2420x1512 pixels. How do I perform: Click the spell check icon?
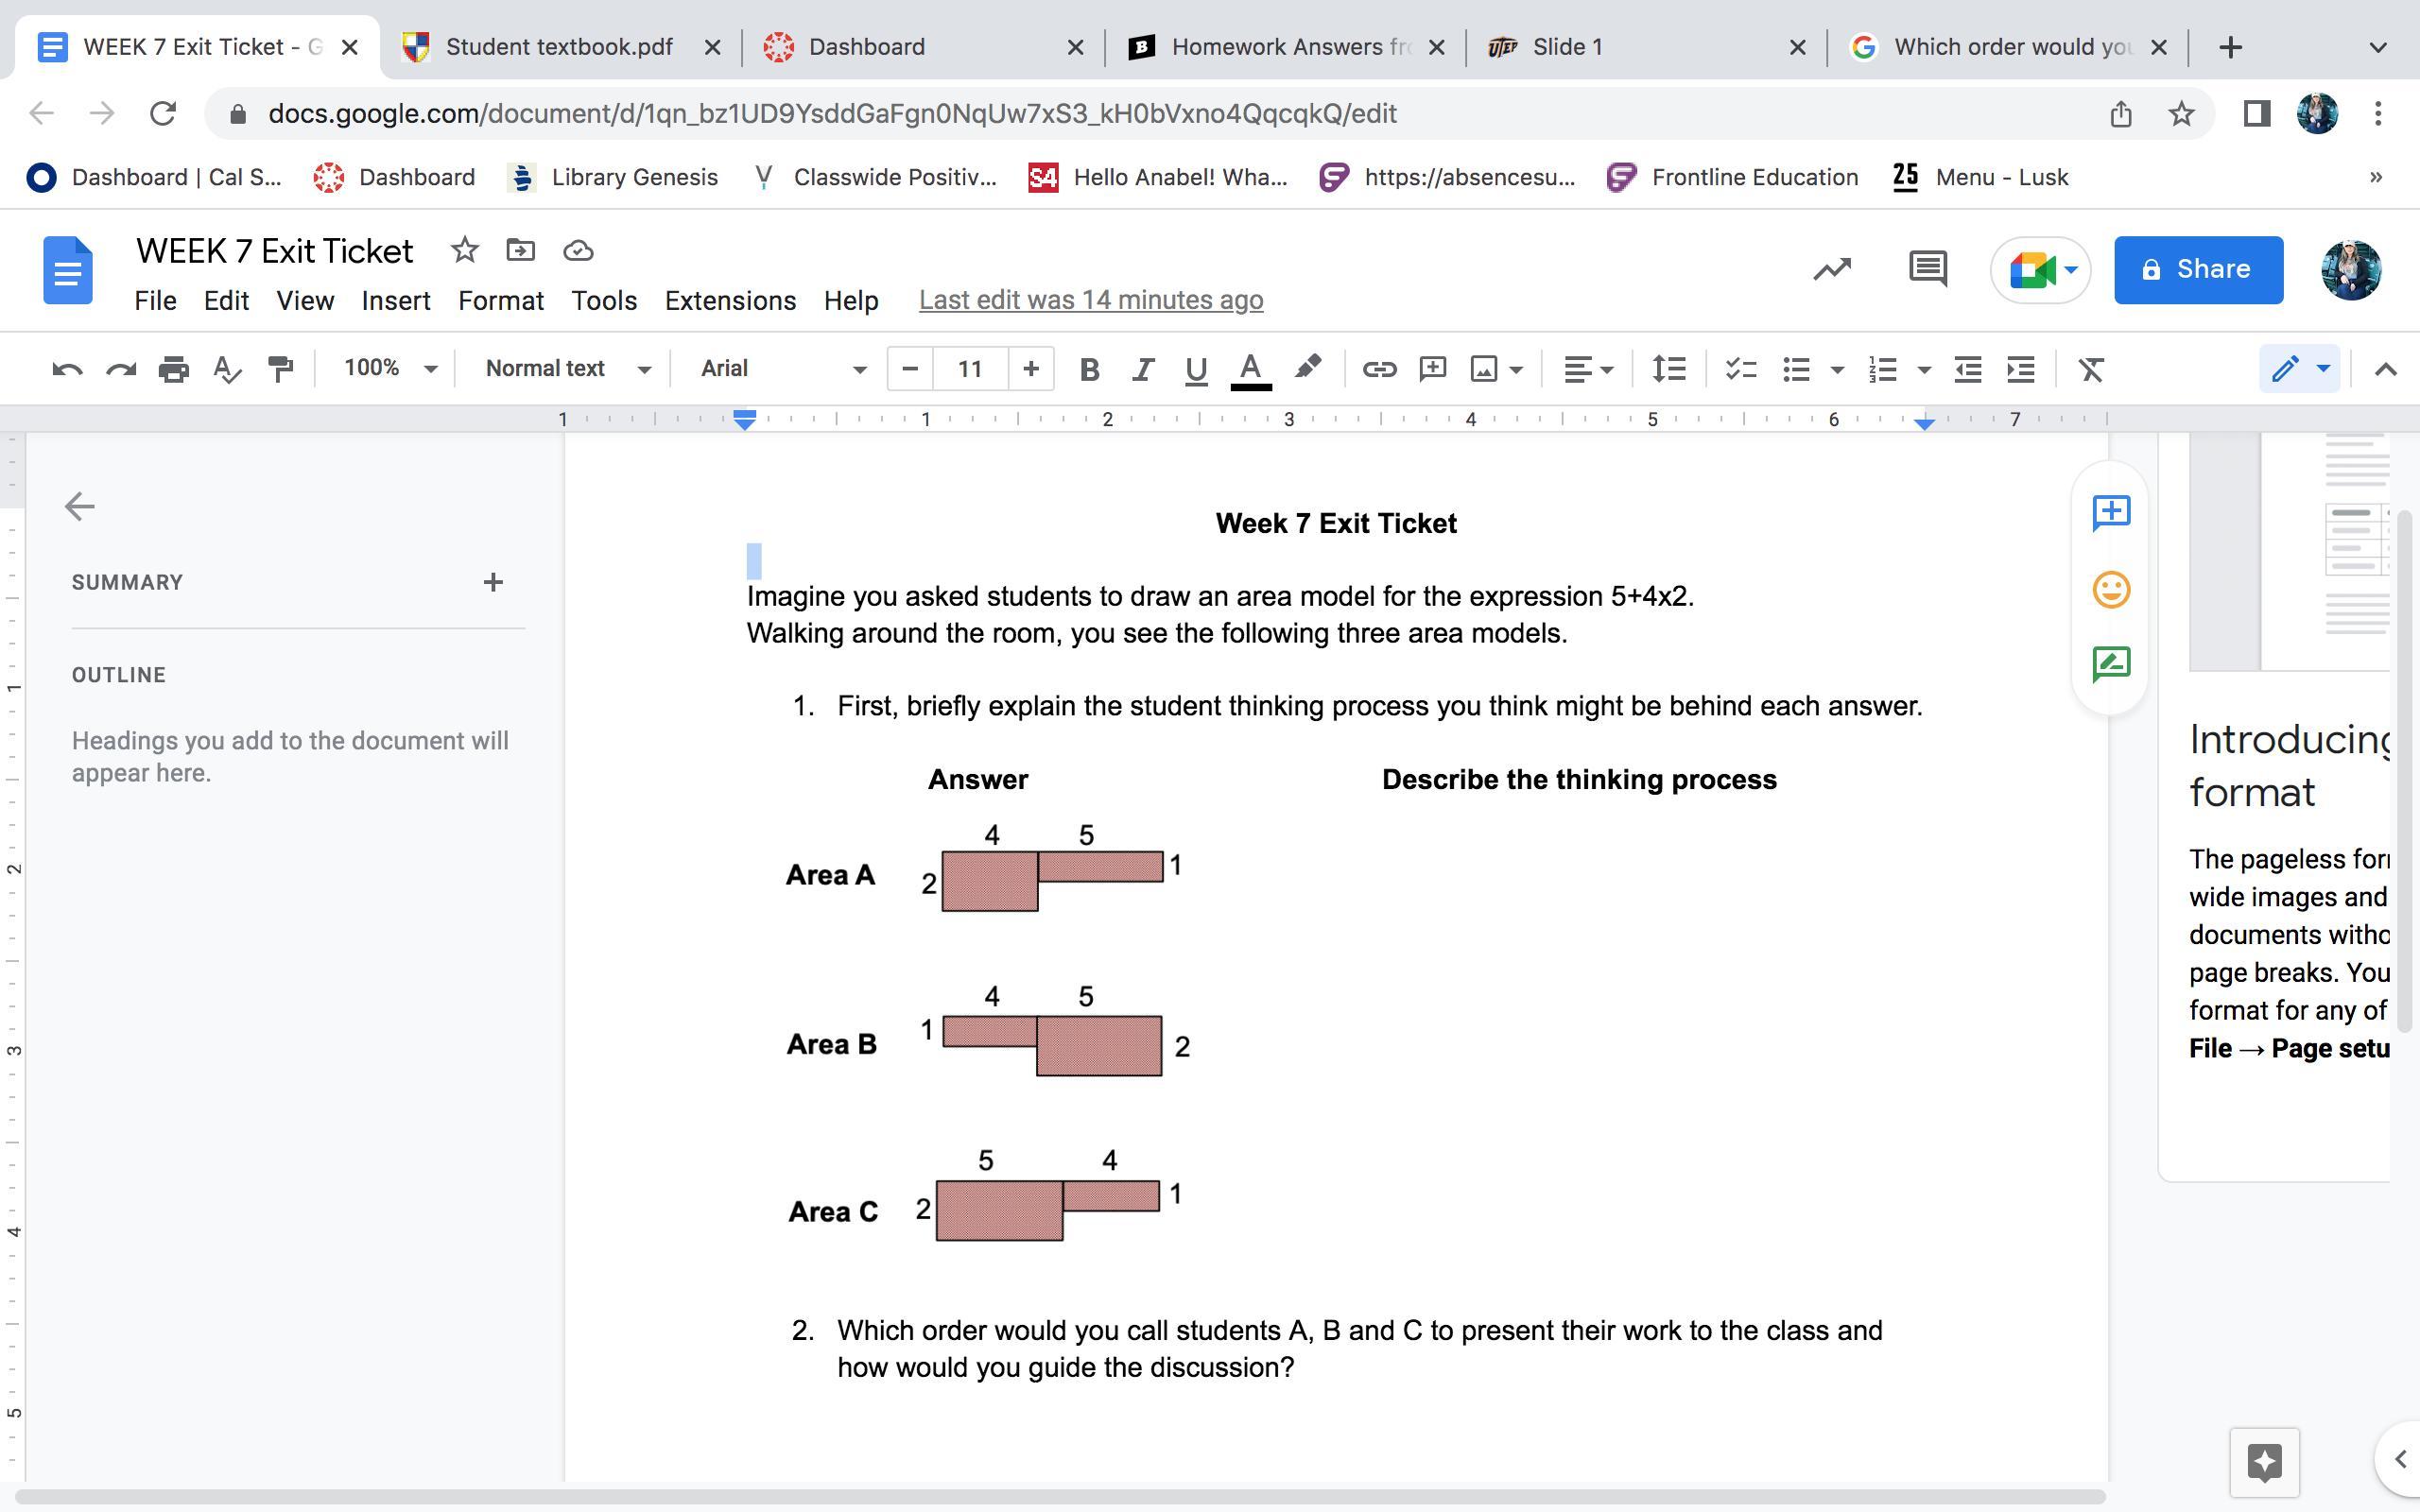click(227, 369)
